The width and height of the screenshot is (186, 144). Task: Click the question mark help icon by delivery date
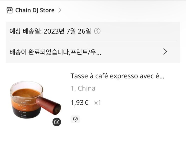coord(97,31)
